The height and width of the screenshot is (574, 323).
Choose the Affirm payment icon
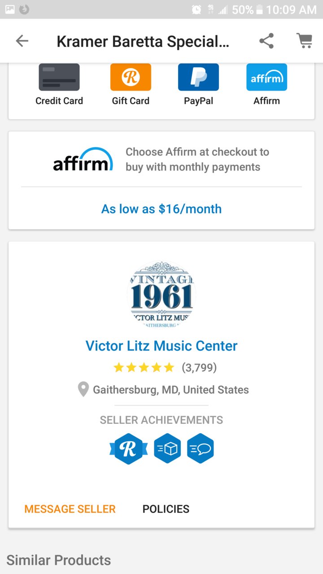click(x=266, y=77)
